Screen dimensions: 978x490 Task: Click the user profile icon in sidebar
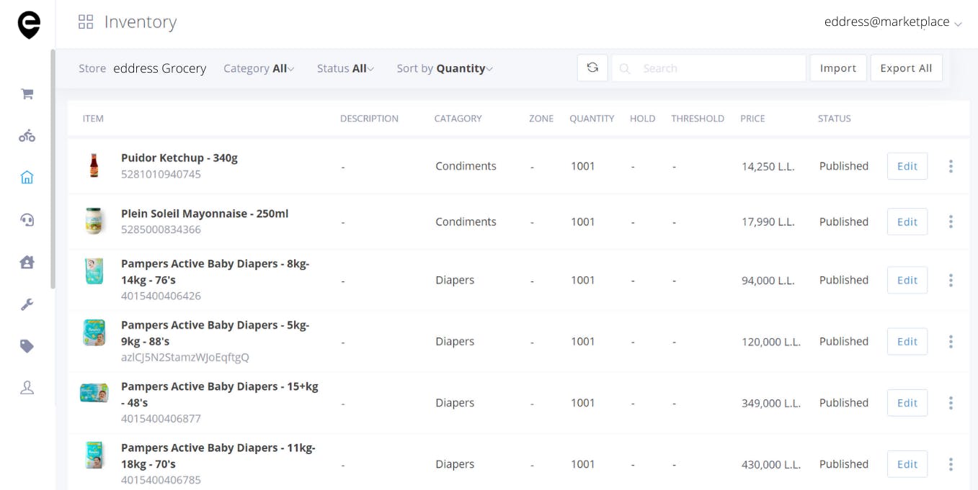(x=27, y=388)
